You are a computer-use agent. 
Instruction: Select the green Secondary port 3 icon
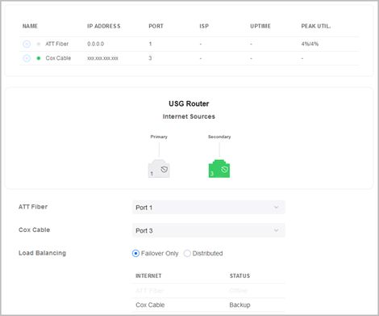click(219, 168)
